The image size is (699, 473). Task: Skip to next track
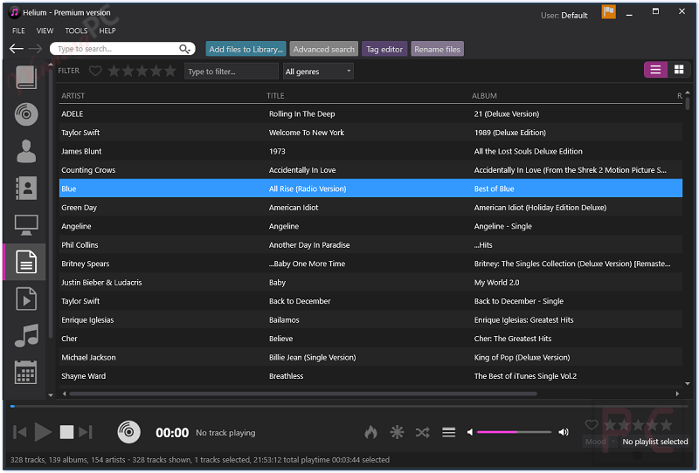tap(86, 432)
